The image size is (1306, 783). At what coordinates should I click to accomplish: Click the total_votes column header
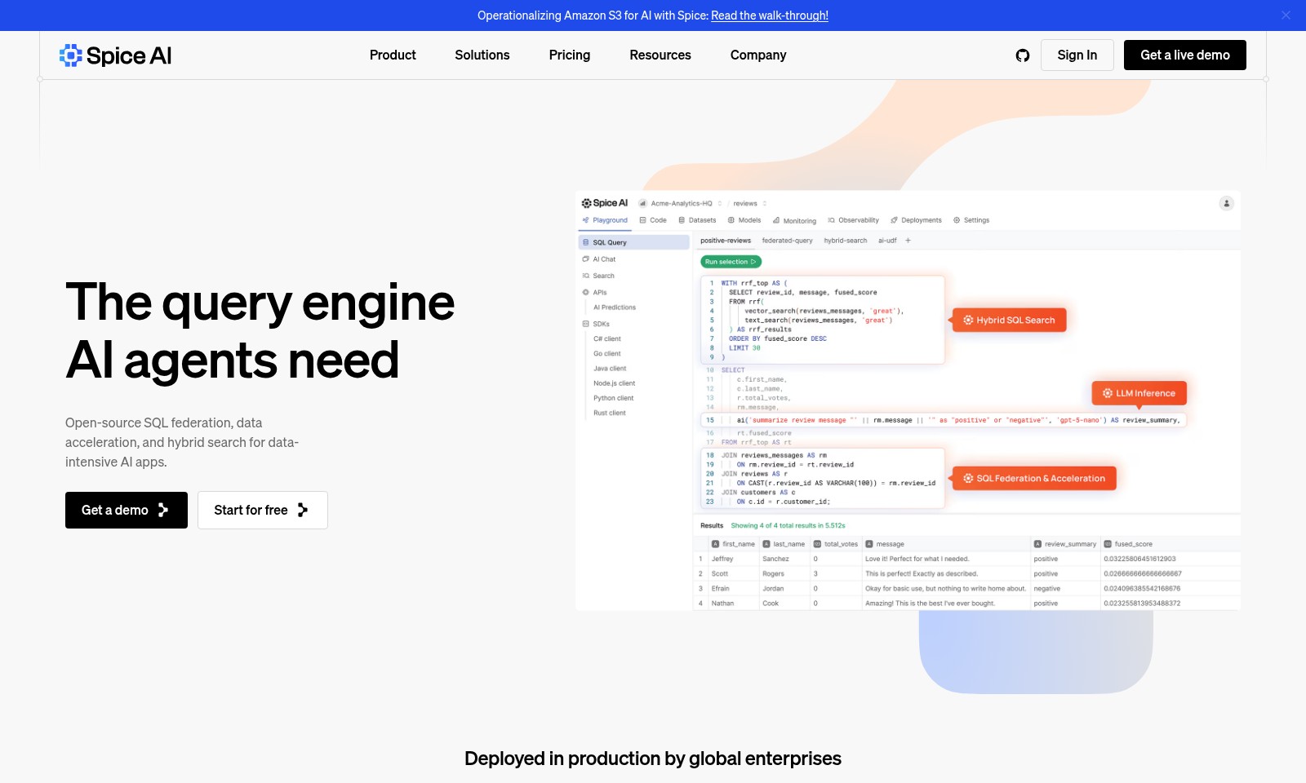(836, 544)
